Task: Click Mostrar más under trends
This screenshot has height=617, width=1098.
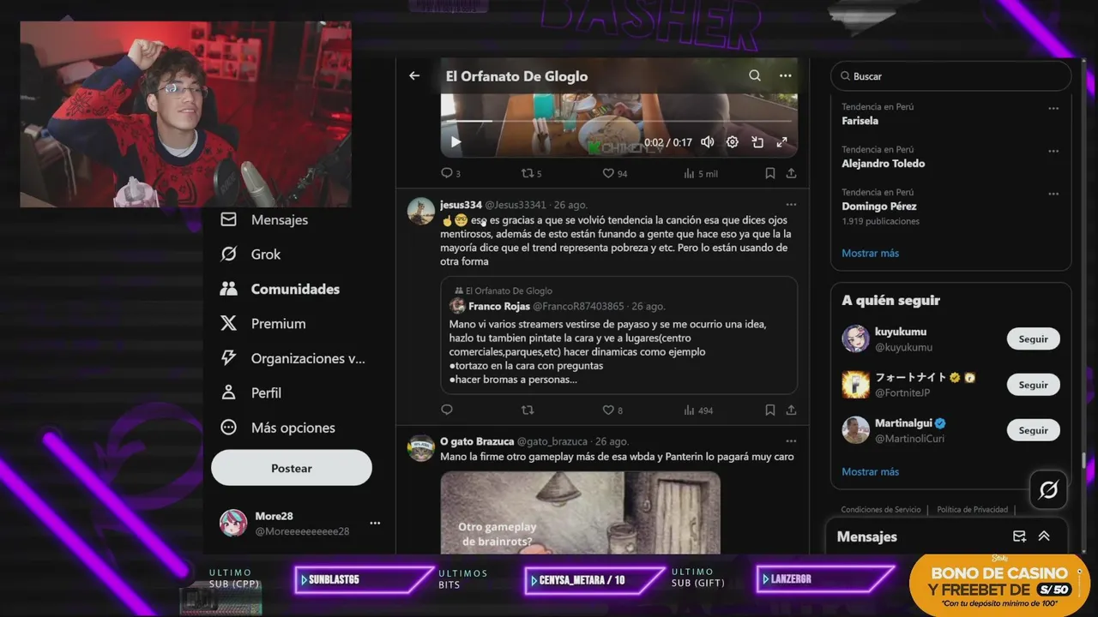Action: (x=870, y=254)
